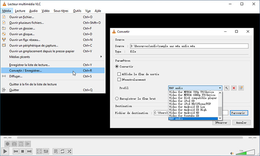Choose Enregistrer la liste de lecture entry
The image size is (260, 156).
(53, 65)
